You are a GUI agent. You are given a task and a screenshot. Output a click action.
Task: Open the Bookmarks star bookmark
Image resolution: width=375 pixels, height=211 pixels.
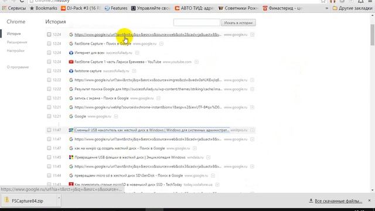coord(43,8)
